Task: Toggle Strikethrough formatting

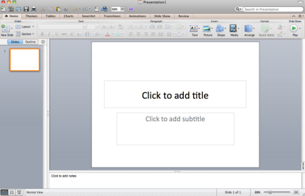Action: (x=64, y=34)
